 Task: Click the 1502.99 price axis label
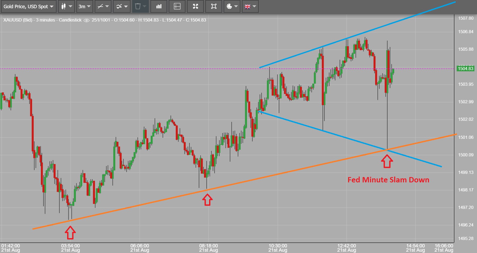[x=466, y=102]
